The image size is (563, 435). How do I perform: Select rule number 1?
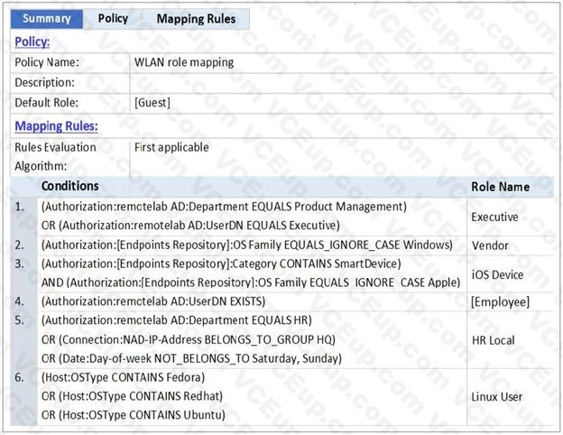(x=20, y=207)
